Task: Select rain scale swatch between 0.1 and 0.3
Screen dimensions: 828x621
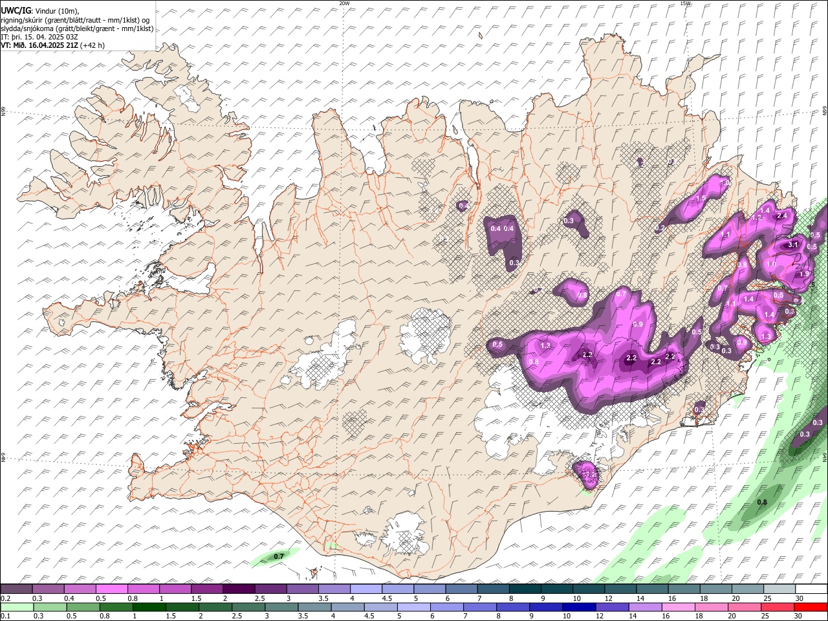Action: click(16, 607)
